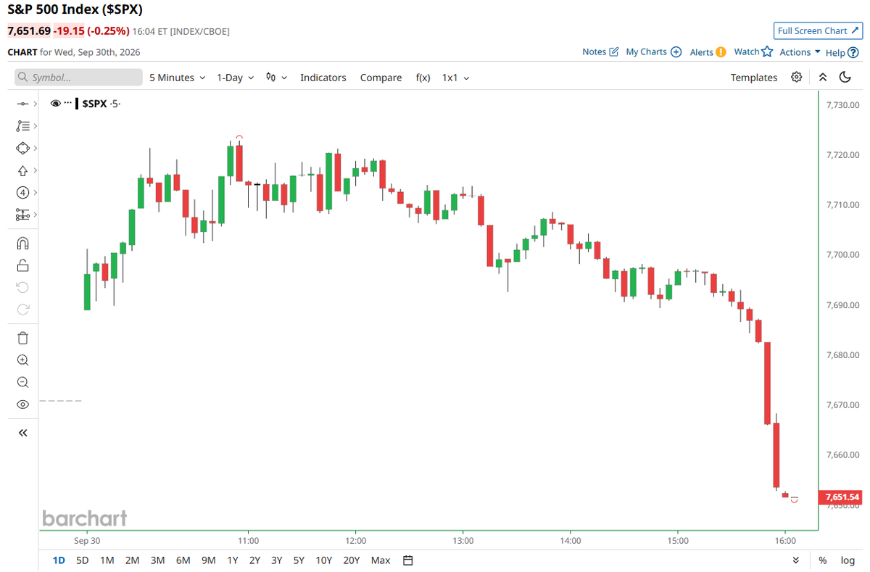Open the Compare menu

tap(381, 78)
